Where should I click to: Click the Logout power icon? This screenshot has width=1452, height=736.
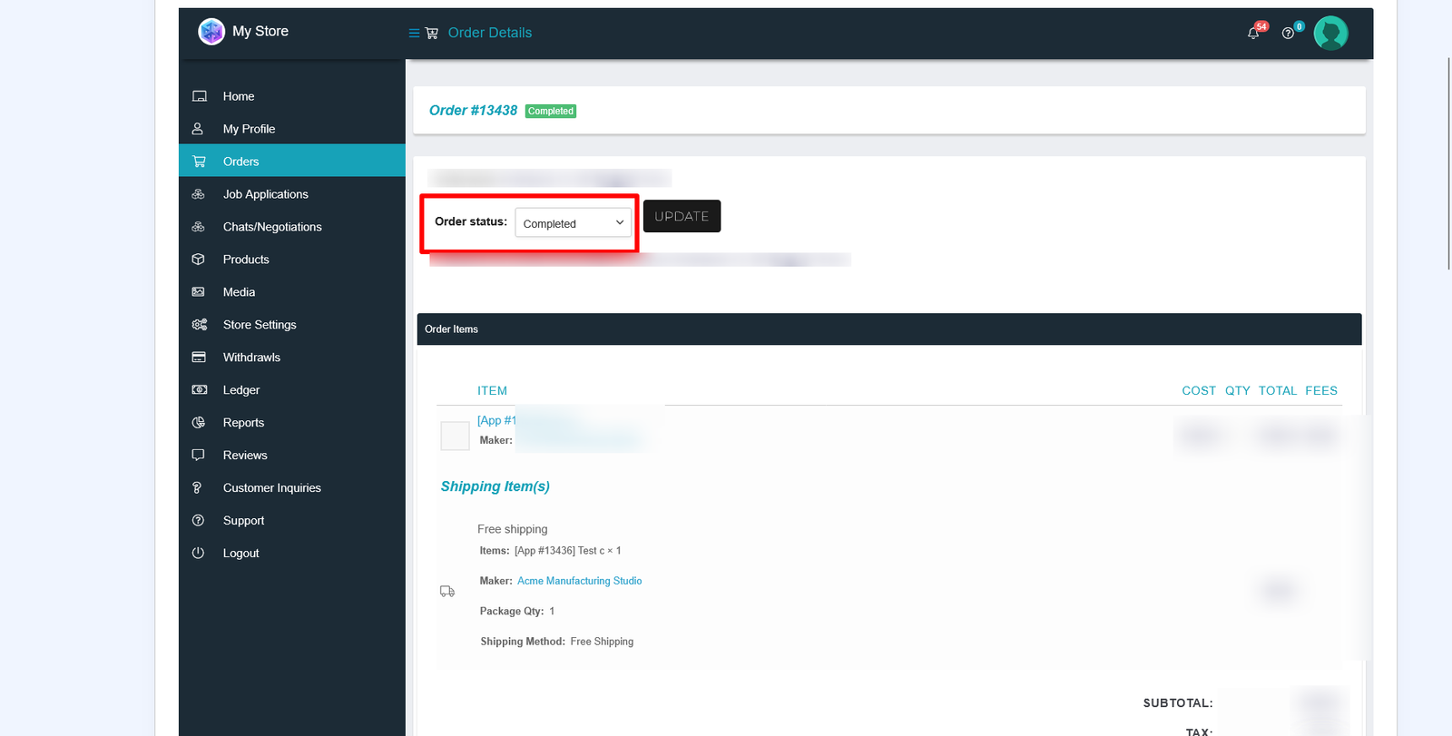point(198,553)
